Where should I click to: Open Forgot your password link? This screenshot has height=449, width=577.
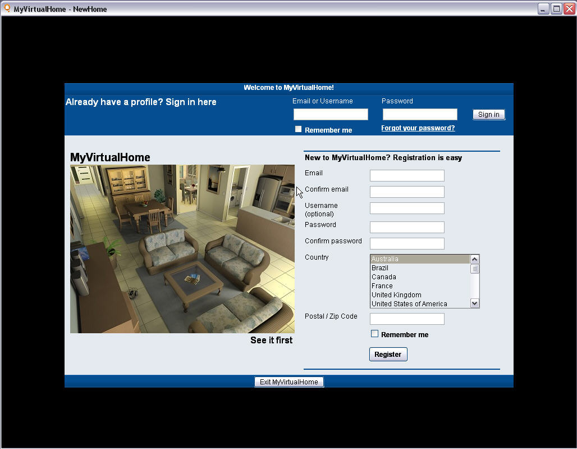click(418, 128)
